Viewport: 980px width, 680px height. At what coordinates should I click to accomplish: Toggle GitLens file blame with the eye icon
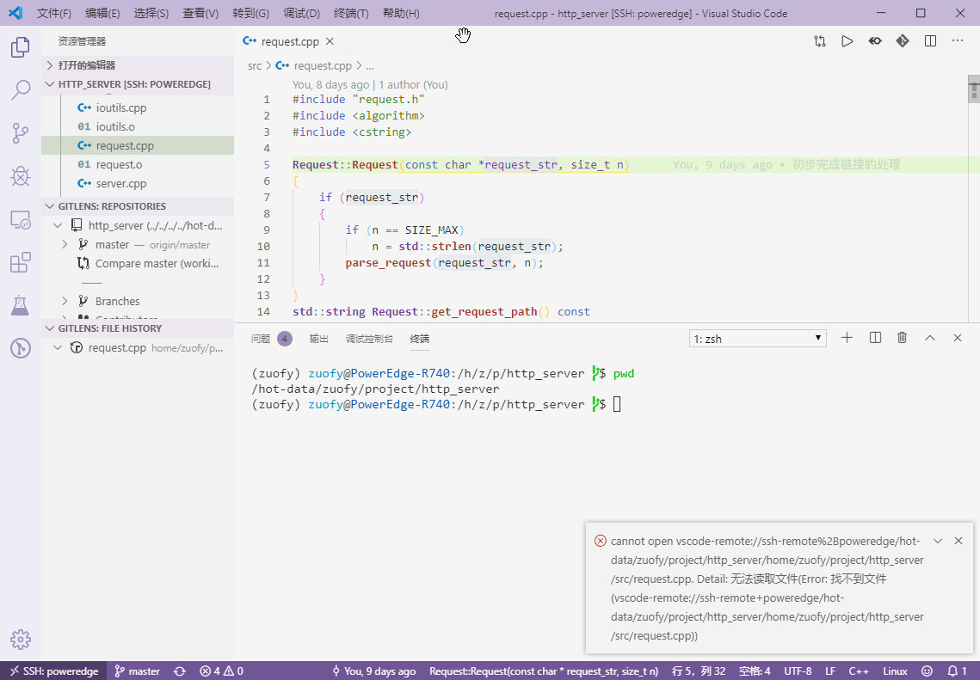click(874, 40)
